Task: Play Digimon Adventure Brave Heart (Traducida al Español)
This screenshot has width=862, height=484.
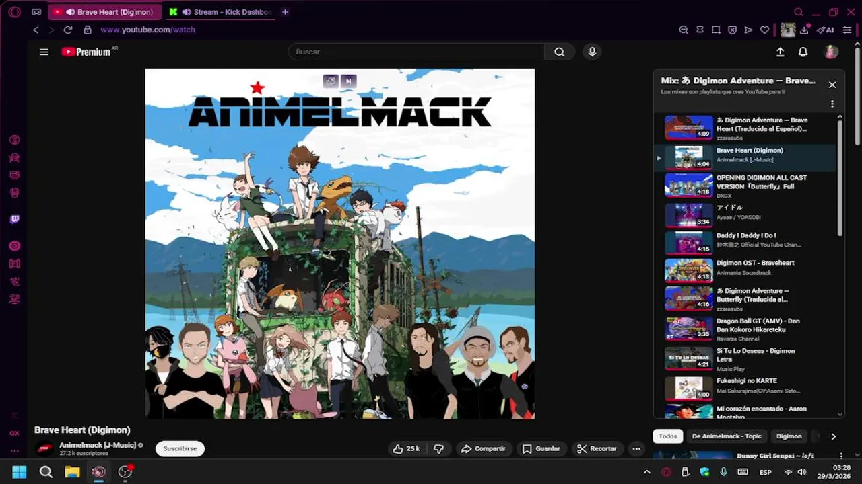Action: (744, 128)
